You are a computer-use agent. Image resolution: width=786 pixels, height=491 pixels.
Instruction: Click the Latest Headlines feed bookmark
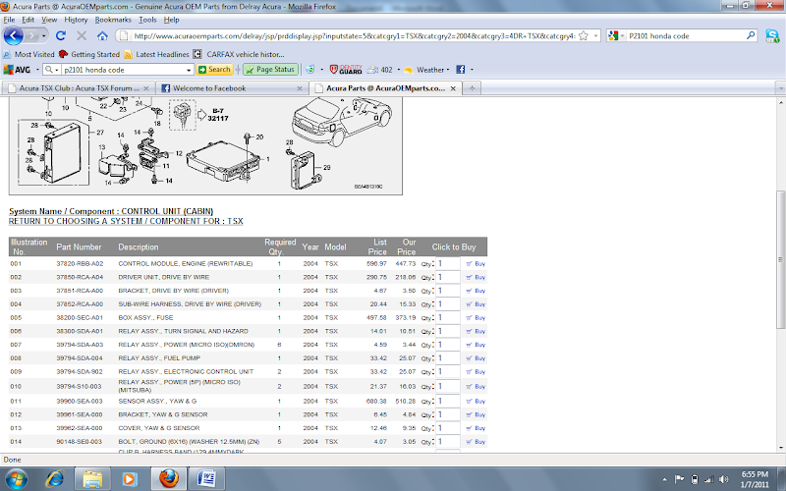click(x=156, y=54)
